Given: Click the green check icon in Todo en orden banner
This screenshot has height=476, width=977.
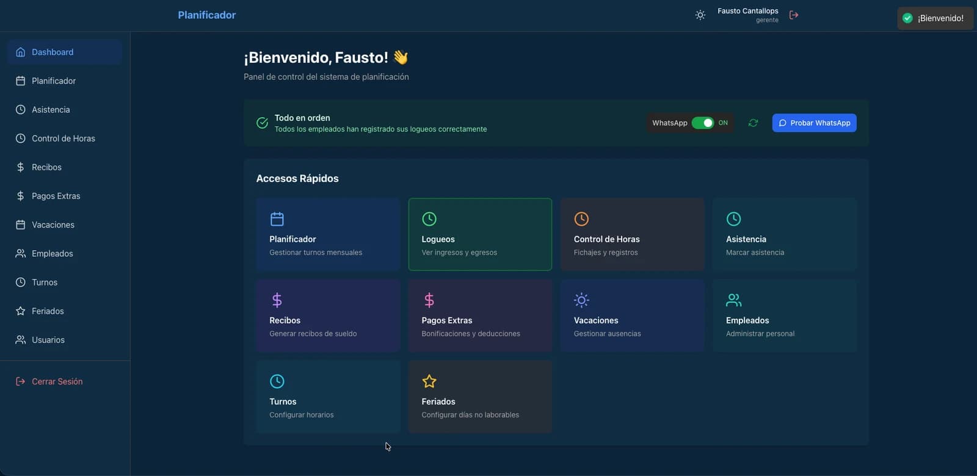Looking at the screenshot, I should coord(262,123).
